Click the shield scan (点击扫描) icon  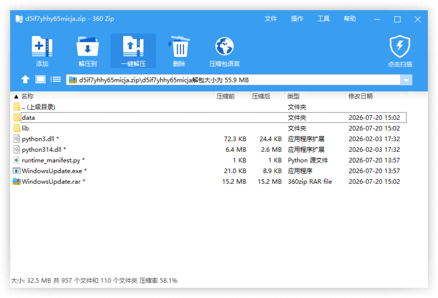(400, 46)
